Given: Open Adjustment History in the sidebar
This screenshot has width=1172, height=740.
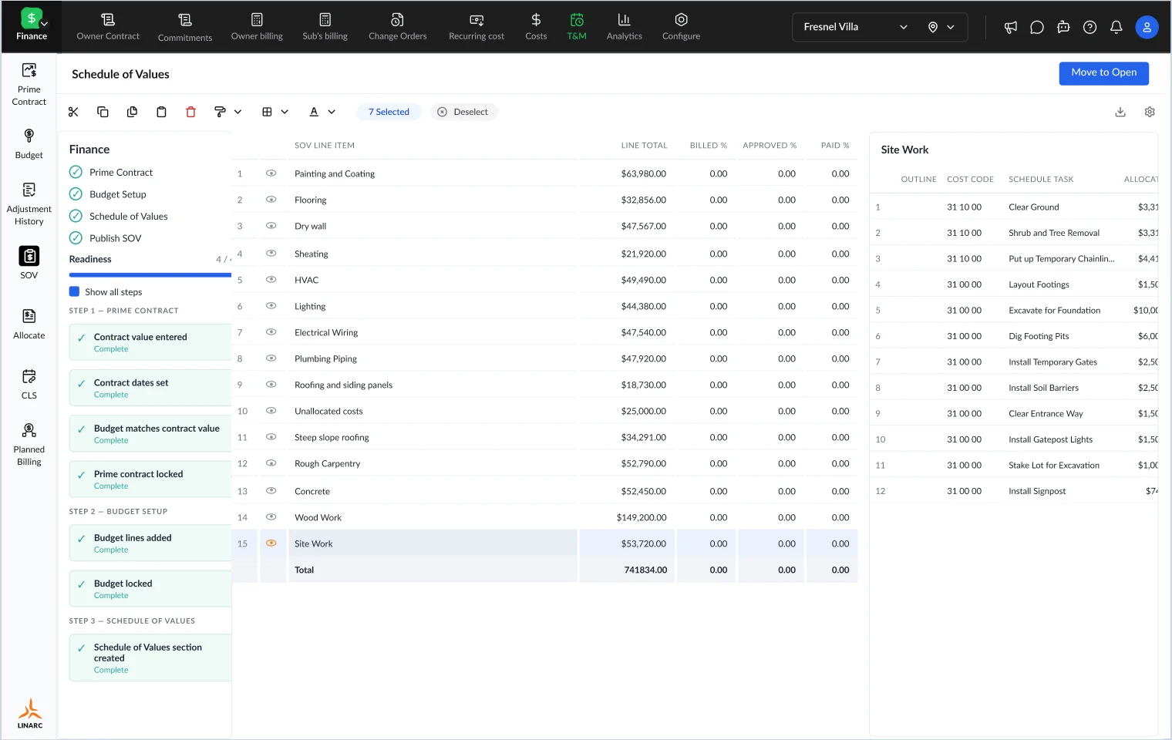Looking at the screenshot, I should (29, 204).
